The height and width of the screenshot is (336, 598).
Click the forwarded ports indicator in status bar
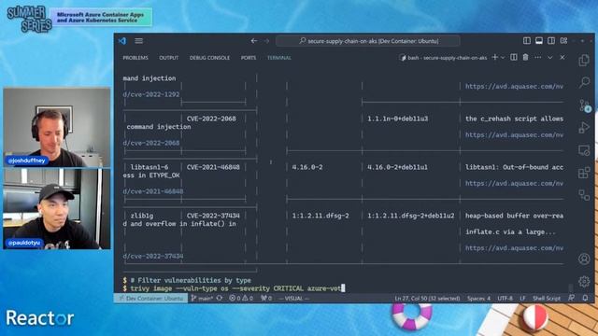tap(266, 299)
